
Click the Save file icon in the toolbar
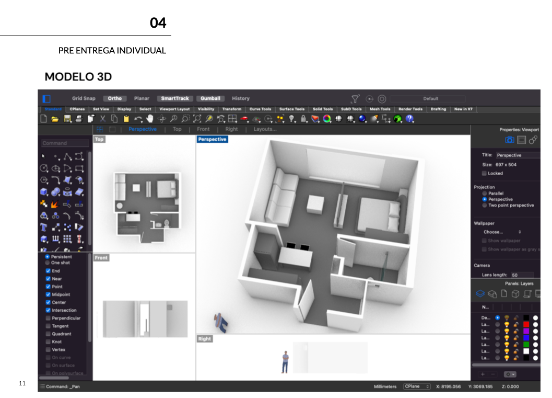67,119
